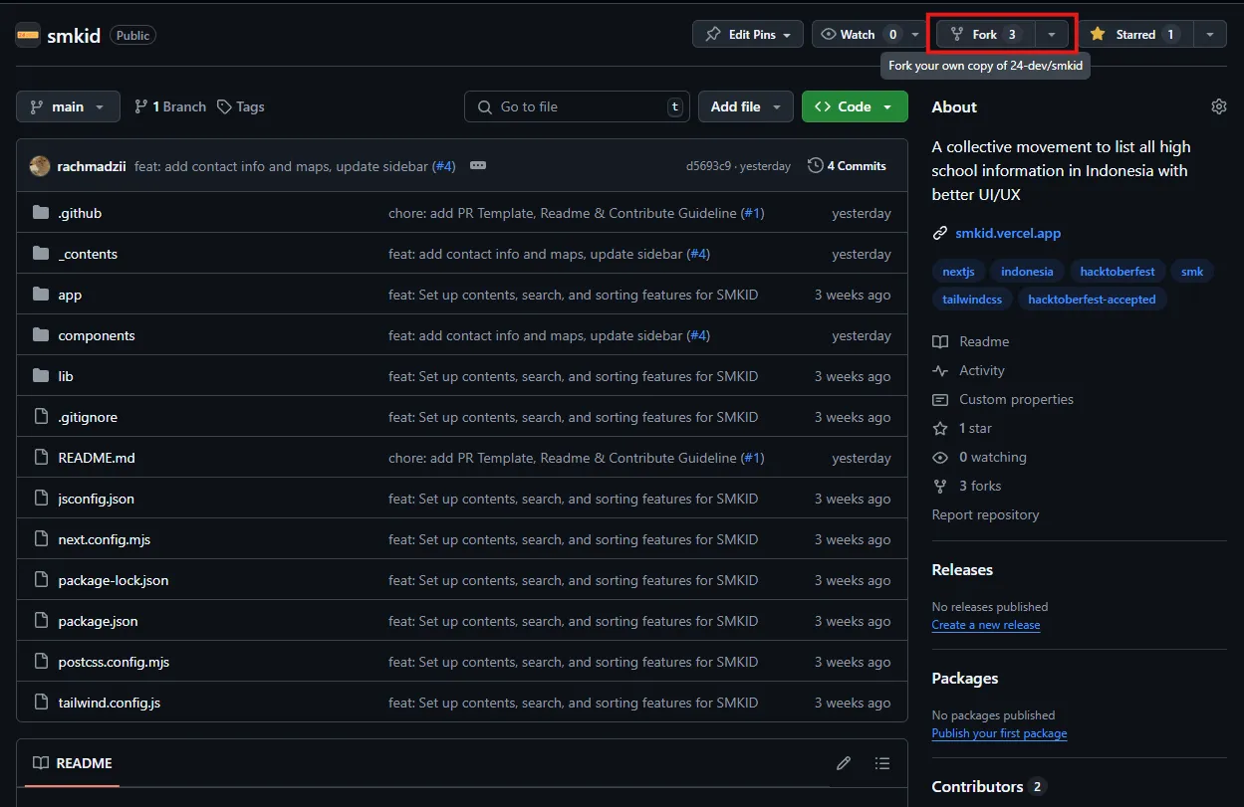Click the nextjs topic tag
Image resolution: width=1244 pixels, height=807 pixels.
[958, 272]
